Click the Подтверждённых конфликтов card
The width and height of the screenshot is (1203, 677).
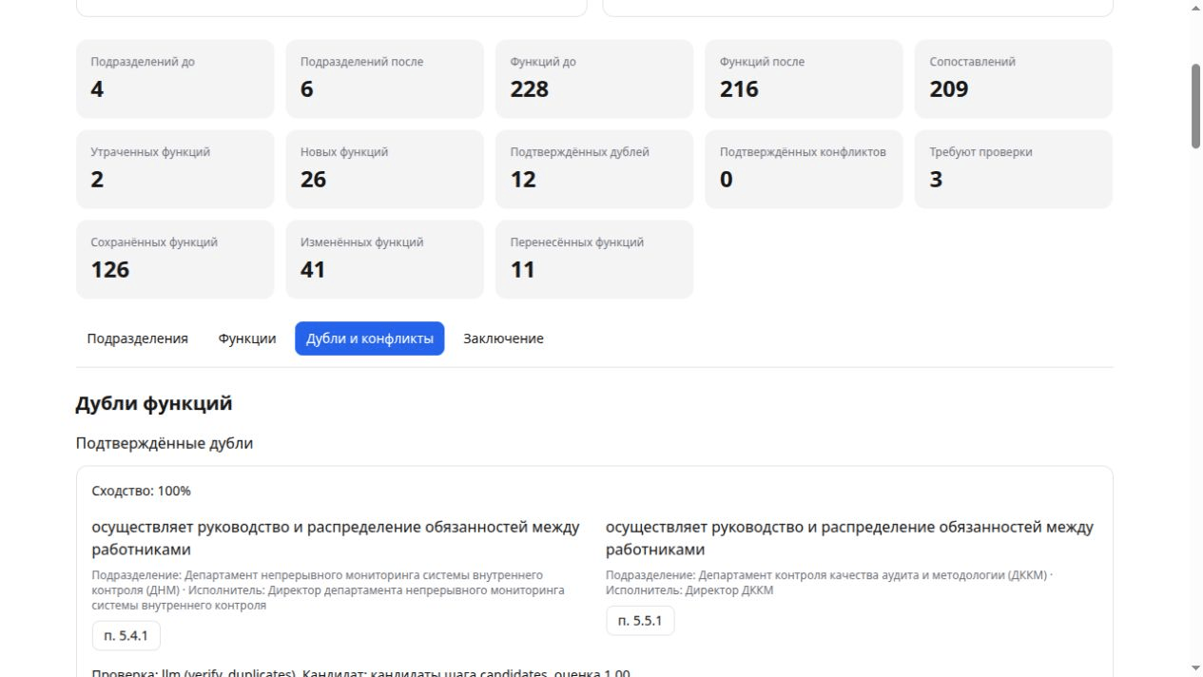click(804, 169)
